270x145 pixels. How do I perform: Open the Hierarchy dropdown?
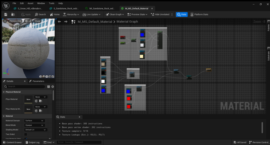pyautogui.click(x=71, y=14)
